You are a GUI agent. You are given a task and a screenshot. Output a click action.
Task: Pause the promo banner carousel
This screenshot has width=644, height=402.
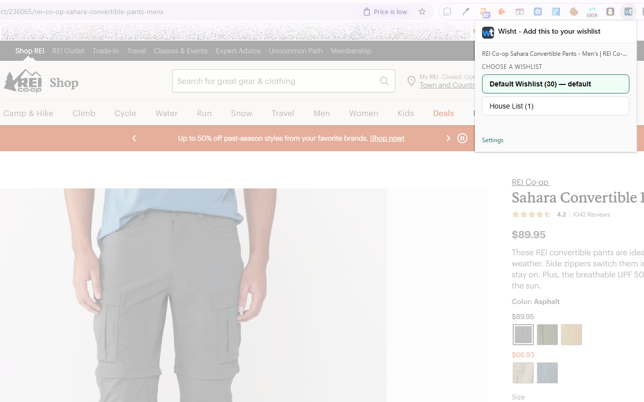[462, 138]
